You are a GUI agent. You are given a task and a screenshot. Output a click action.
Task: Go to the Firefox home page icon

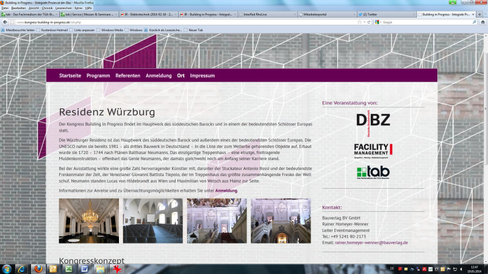click(x=483, y=23)
